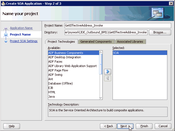
Task: Switch to Project Technologies tab
Action: pyautogui.click(x=61, y=42)
